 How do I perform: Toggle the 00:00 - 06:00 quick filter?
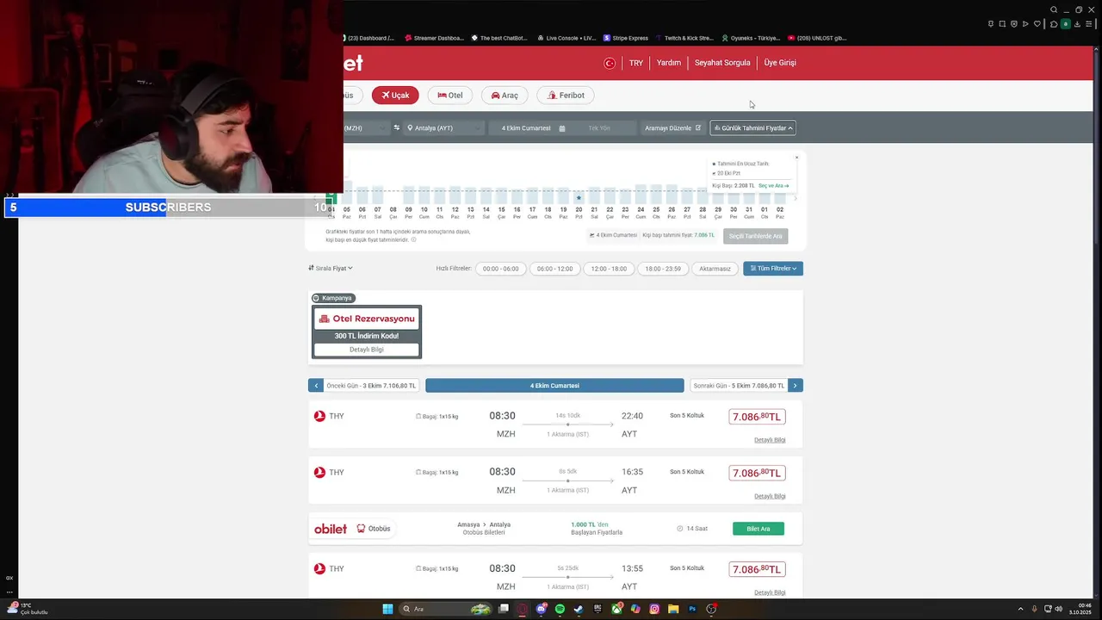pyautogui.click(x=501, y=269)
